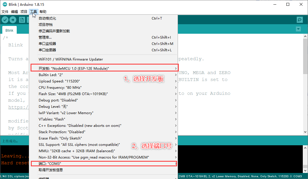308x179 pixels.
Task: Click the "Hard reset" console line
Action: coord(15,163)
